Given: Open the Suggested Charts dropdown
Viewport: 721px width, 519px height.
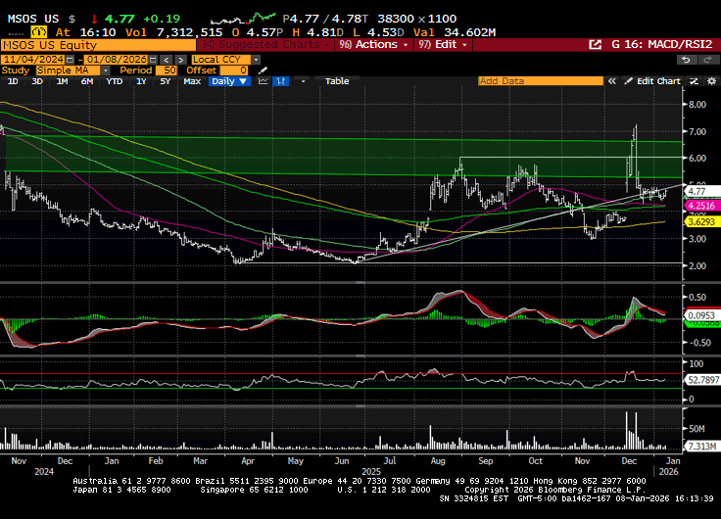Looking at the screenshot, I should [x=265, y=45].
